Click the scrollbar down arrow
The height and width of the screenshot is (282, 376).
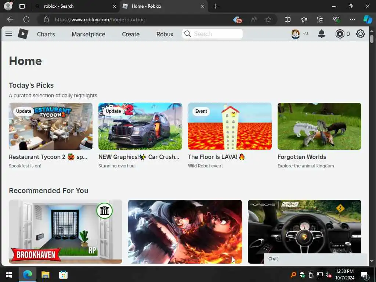click(372, 261)
